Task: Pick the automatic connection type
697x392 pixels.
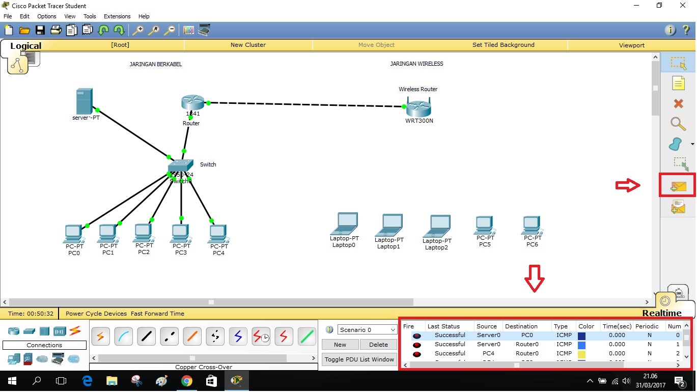Action: coord(100,337)
